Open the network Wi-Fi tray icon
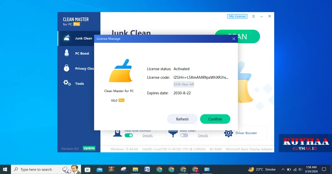 point(295,169)
